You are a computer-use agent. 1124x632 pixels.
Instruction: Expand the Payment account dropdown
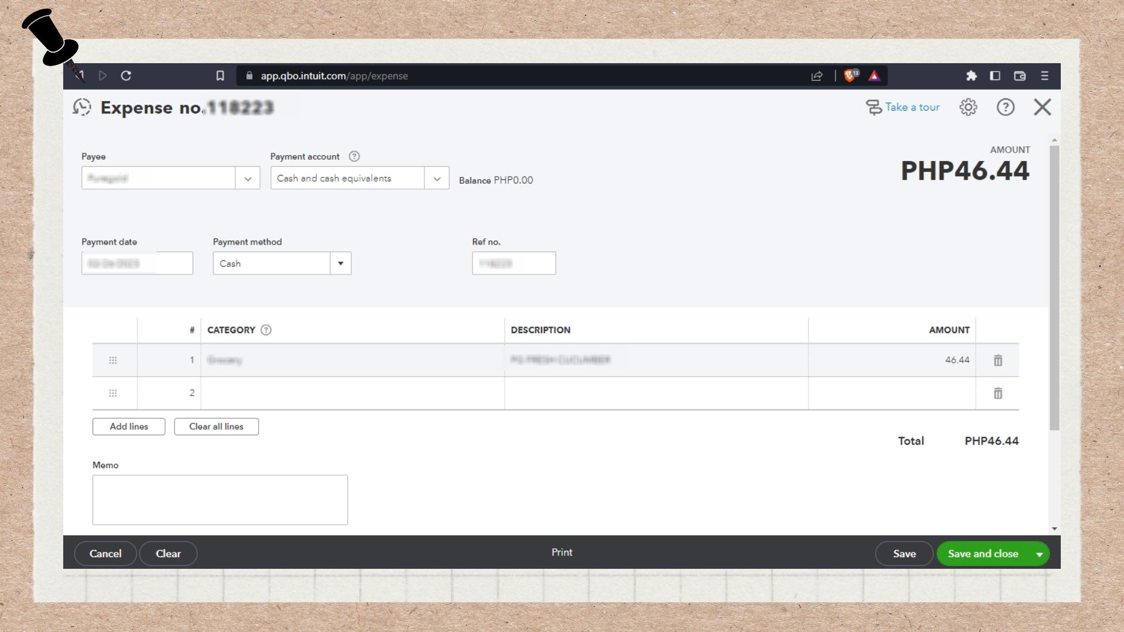437,178
